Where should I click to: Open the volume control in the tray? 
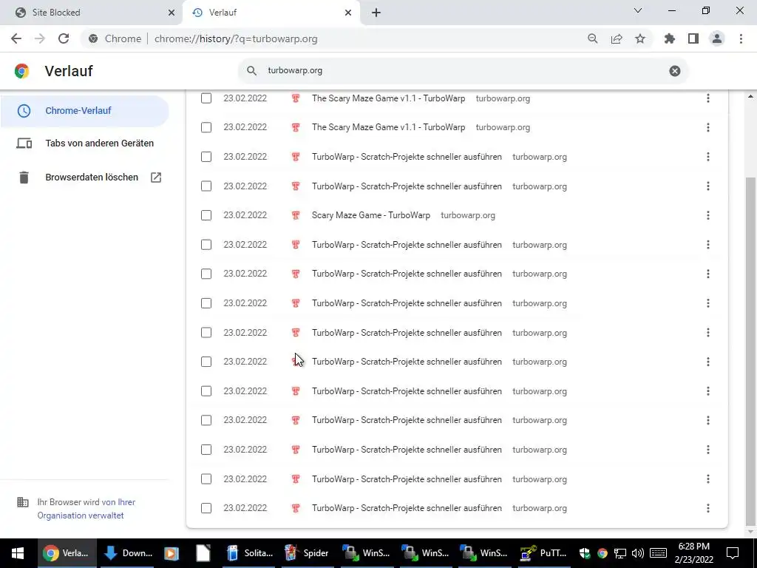638,553
